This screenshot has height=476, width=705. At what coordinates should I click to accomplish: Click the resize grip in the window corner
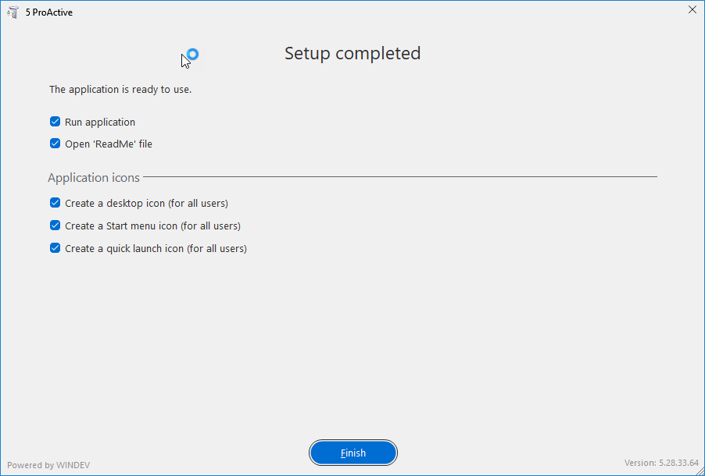(700, 471)
